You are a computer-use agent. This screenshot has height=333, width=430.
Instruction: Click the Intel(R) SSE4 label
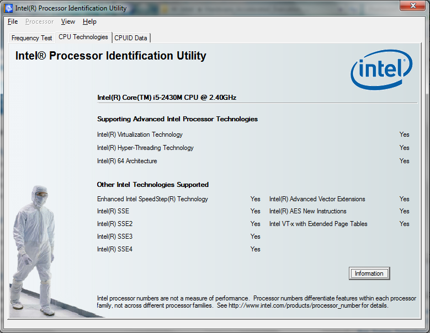[x=115, y=249]
